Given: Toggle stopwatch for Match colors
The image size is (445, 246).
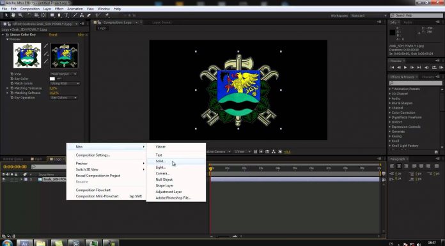Looking at the screenshot, I should pos(12,84).
